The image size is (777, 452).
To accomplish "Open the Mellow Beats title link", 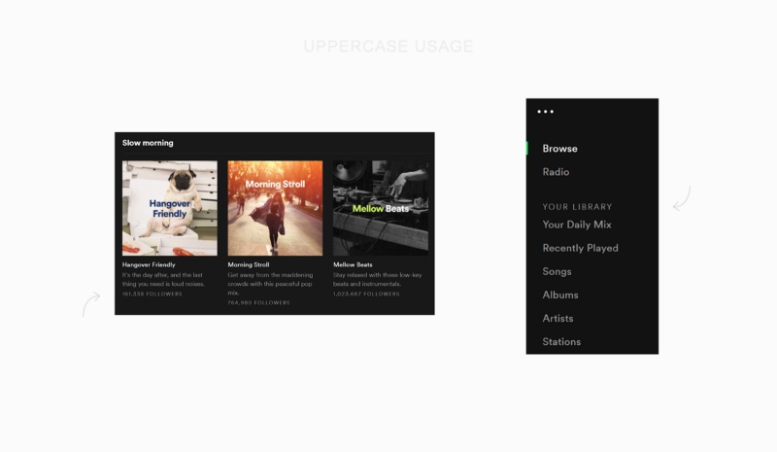I will 353,264.
